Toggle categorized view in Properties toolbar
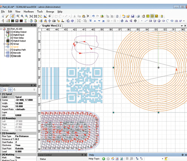Viewport: 187px width, 161px height. 1,90
